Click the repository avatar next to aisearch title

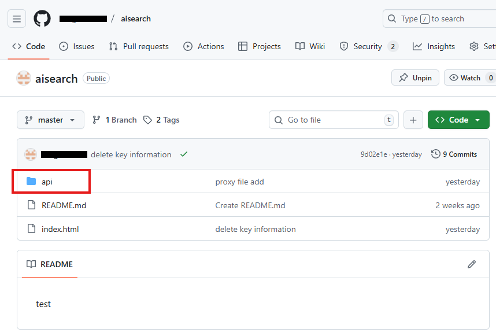tap(24, 79)
